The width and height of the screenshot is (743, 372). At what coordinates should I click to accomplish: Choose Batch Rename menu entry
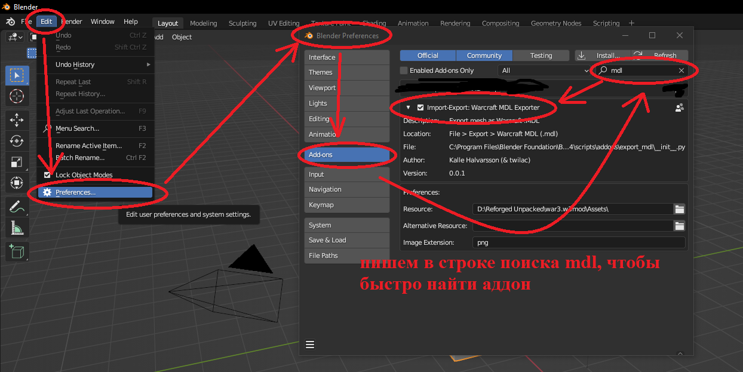(96, 158)
